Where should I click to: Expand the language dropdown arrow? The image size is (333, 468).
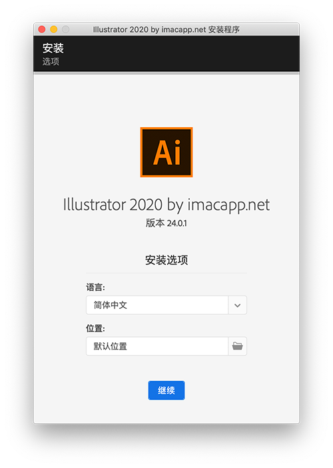(238, 305)
